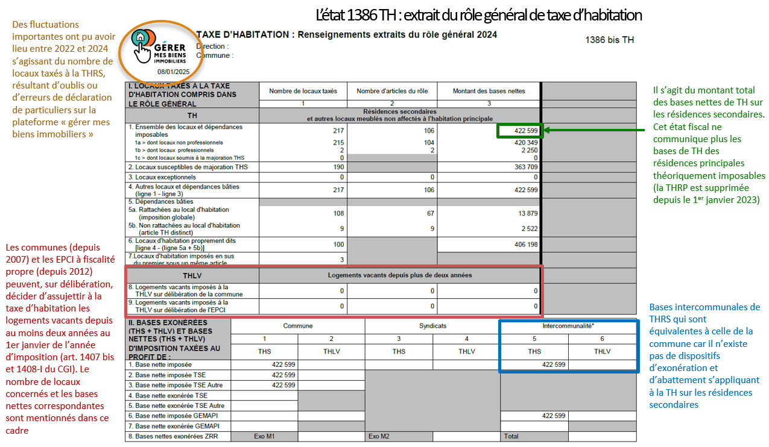769x447 pixels.
Task: Click the orange annotation about fluctuations importantes
Action: (x=62, y=79)
